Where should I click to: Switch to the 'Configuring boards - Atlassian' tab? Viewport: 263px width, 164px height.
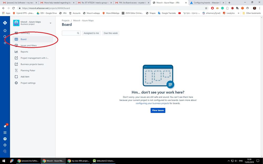point(207,3)
